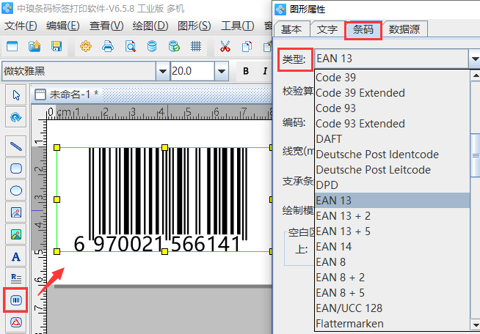Screen dimensions: 480x334
Task: Click the database with green check icon
Action: (174, 46)
